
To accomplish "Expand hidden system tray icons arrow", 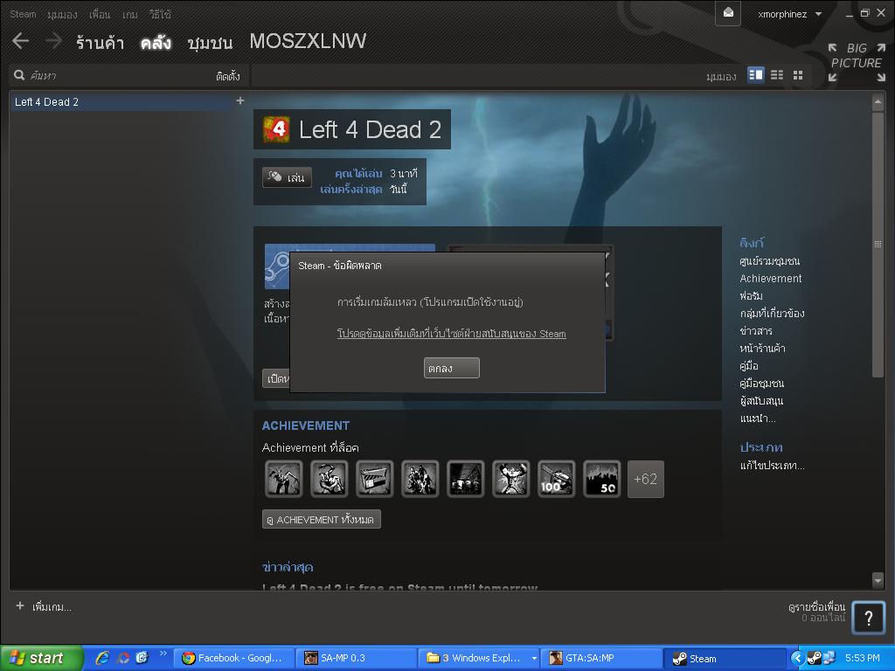I will (x=797, y=658).
